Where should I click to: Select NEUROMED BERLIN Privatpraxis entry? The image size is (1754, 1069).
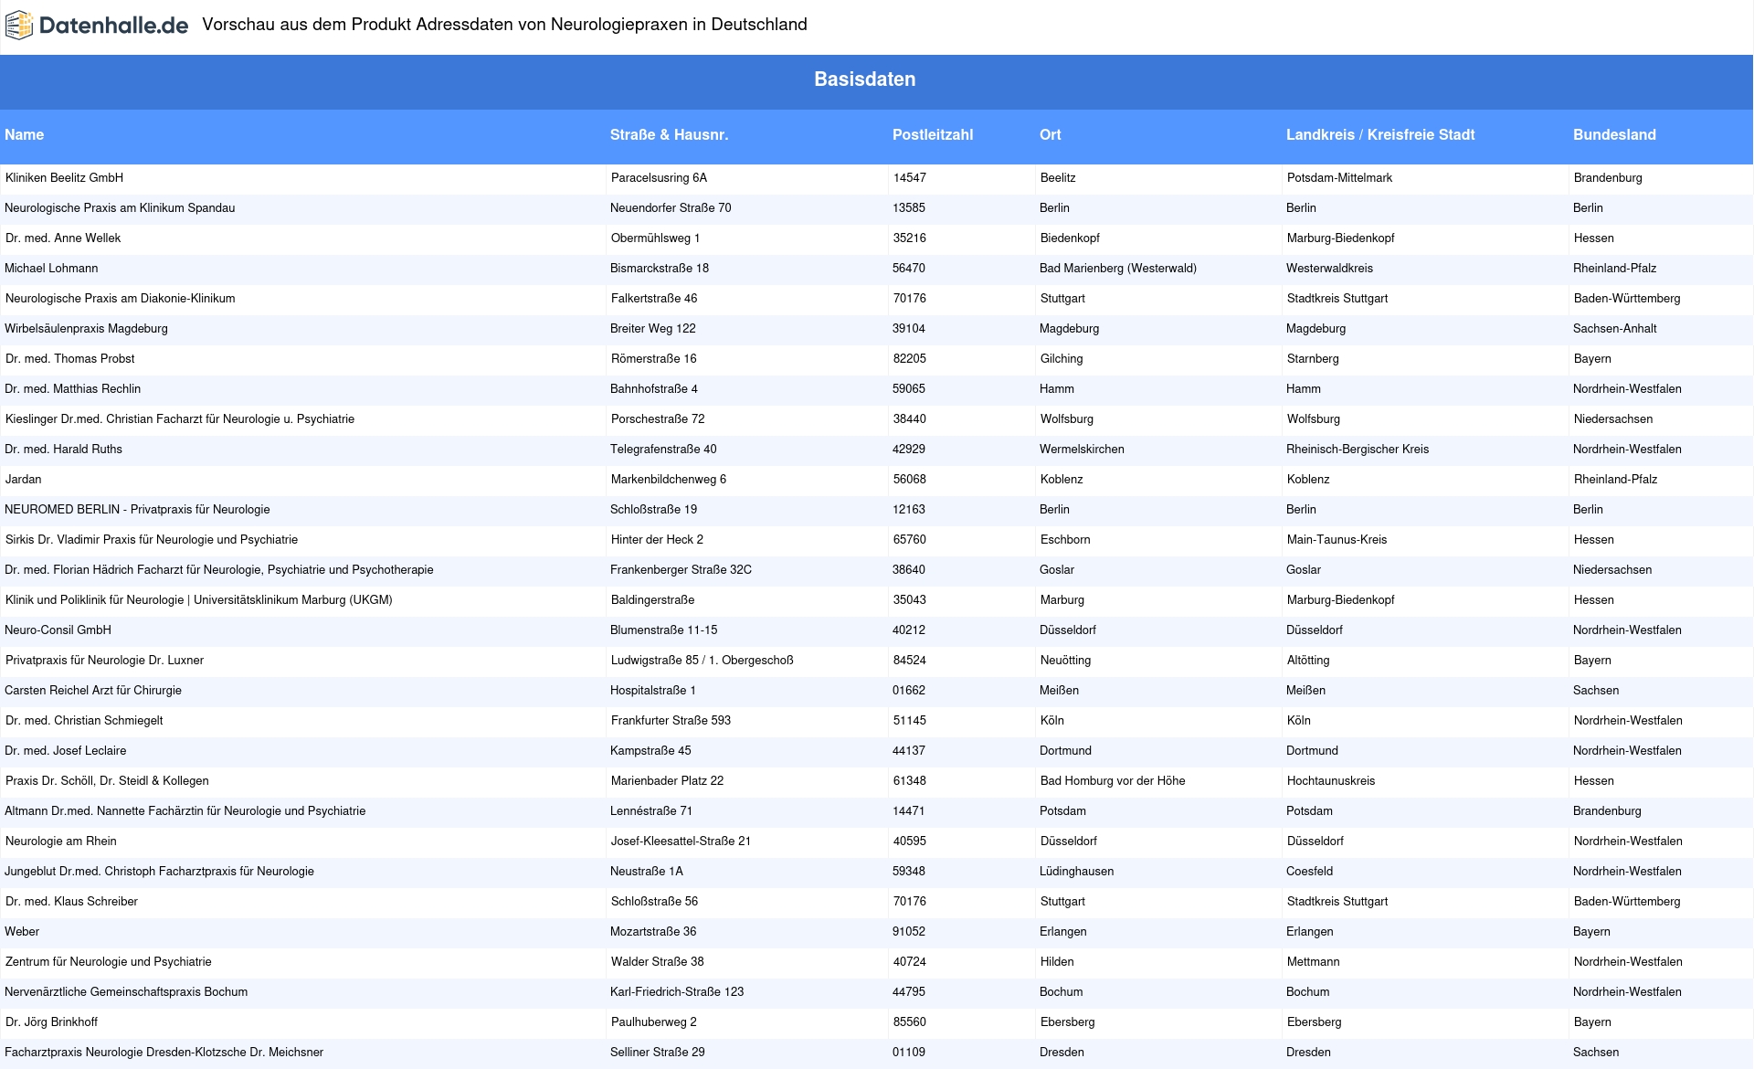(137, 510)
